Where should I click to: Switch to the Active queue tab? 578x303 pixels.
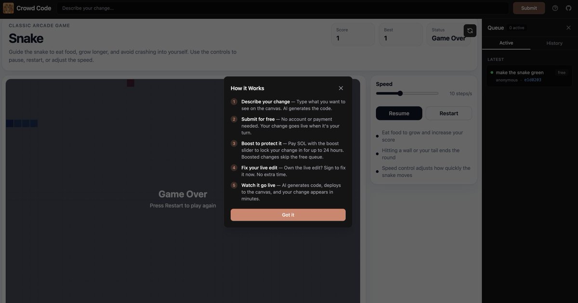(x=506, y=43)
